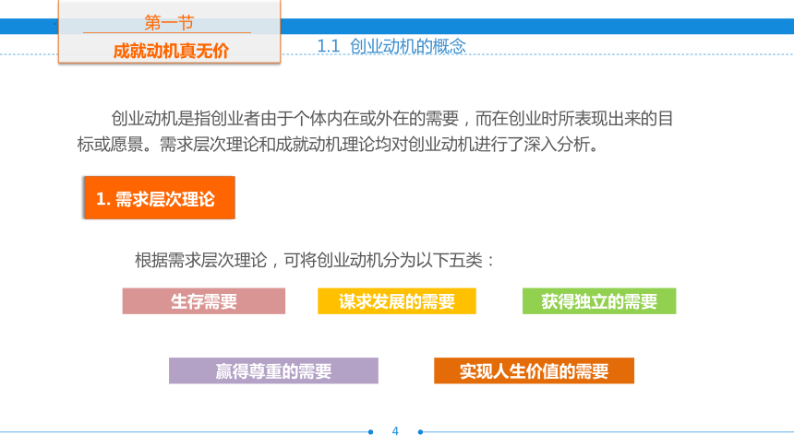This screenshot has width=794, height=446.
Task: Click the 成就动机真无价 section title
Action: [x=171, y=51]
